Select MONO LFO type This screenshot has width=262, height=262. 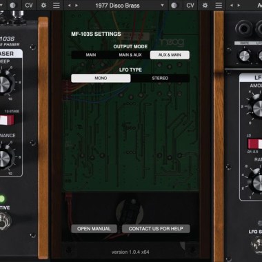(x=101, y=78)
